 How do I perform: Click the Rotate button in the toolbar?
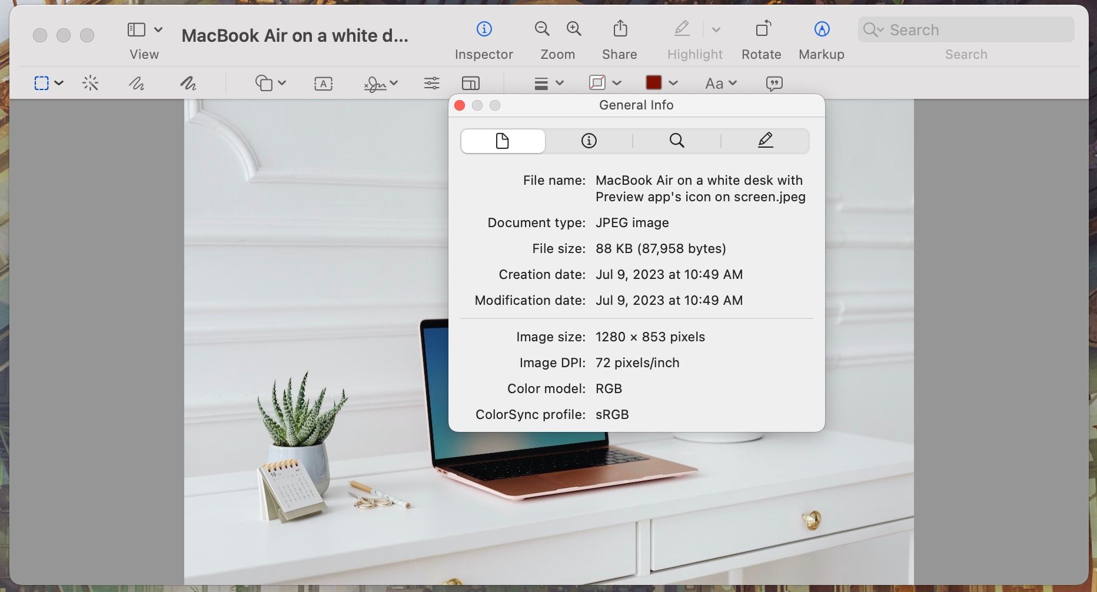tap(761, 29)
